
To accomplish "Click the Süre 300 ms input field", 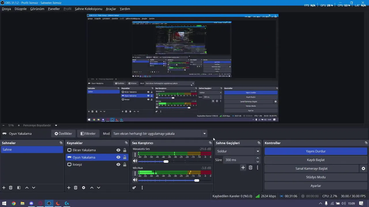I will [239, 160].
